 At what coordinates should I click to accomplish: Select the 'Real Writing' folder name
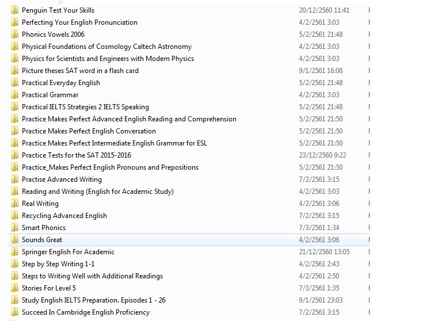coord(40,204)
